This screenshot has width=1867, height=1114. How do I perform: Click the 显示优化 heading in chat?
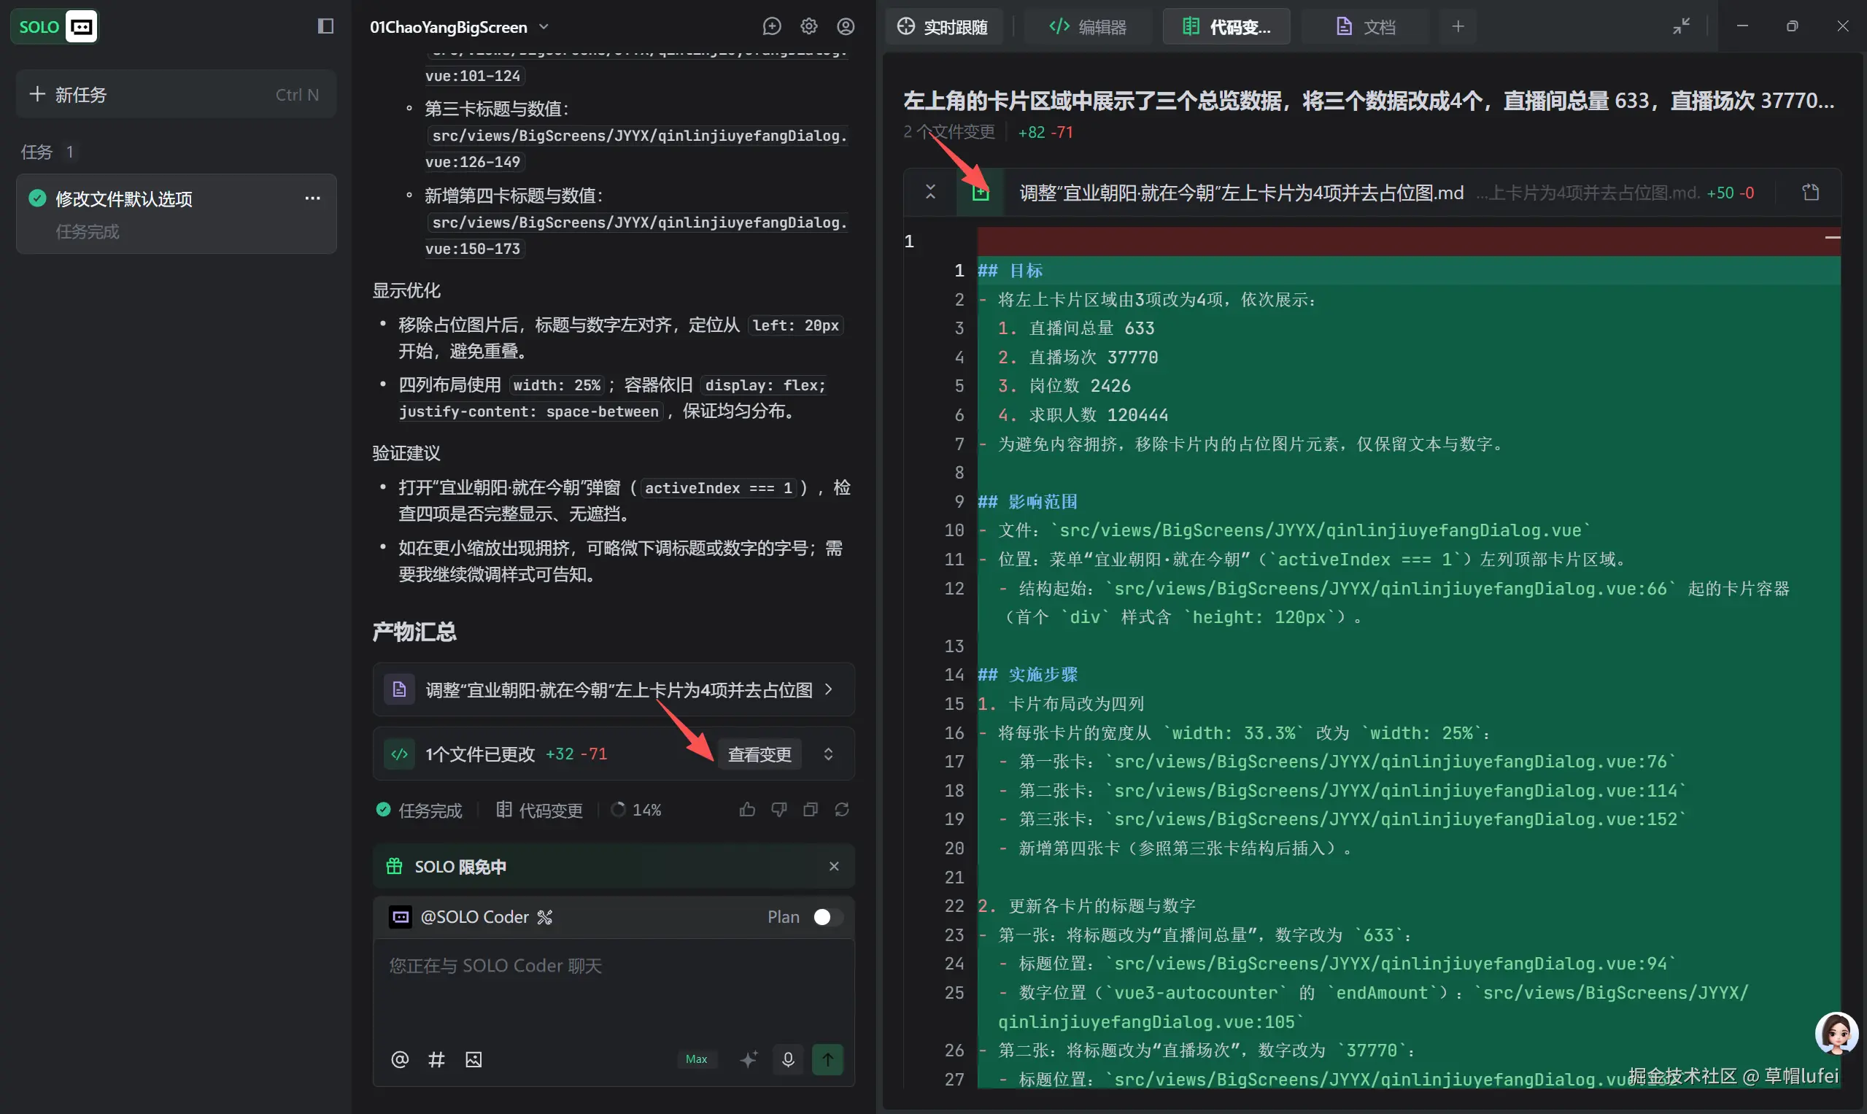click(406, 290)
